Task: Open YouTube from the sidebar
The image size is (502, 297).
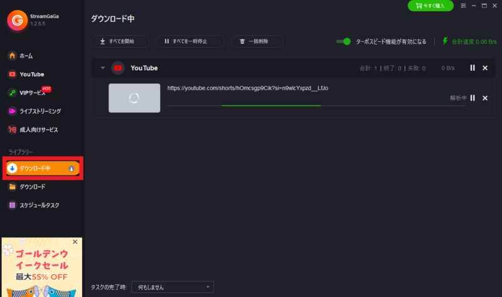Action: pos(26,75)
